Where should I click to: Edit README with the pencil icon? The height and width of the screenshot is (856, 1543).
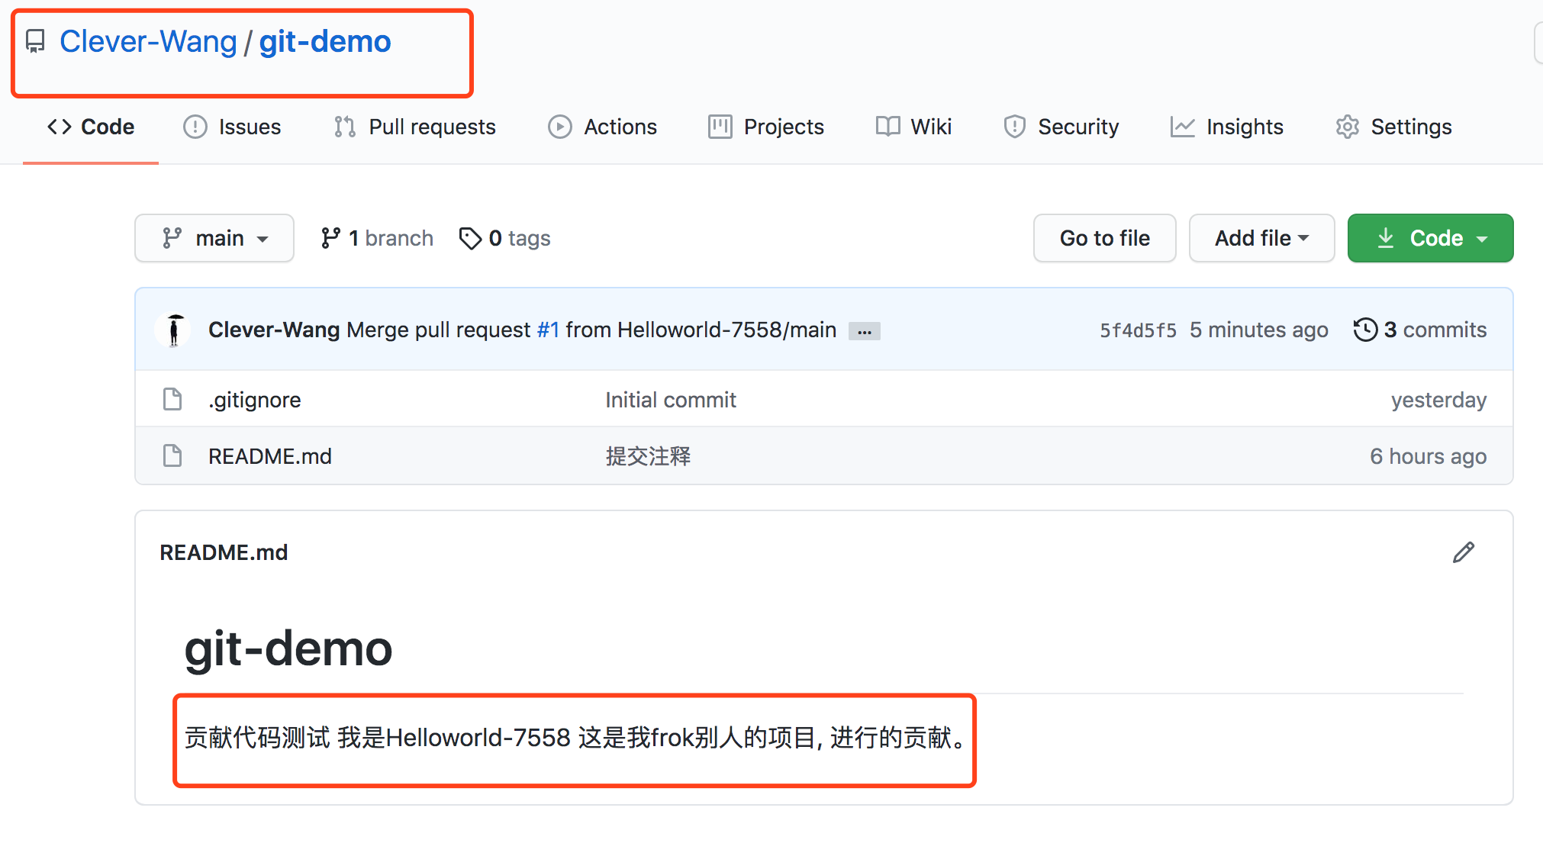click(1464, 552)
